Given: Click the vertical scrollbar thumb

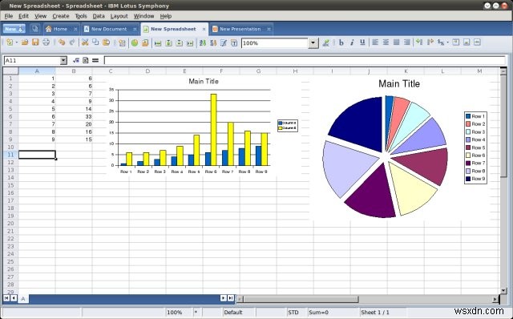Looking at the screenshot, I should click(503, 127).
